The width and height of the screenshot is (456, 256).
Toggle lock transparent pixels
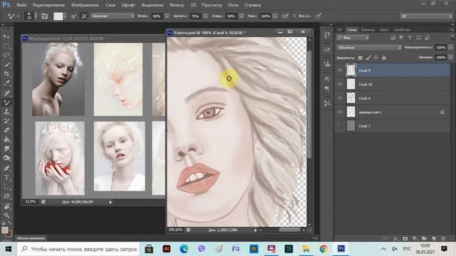coord(361,58)
